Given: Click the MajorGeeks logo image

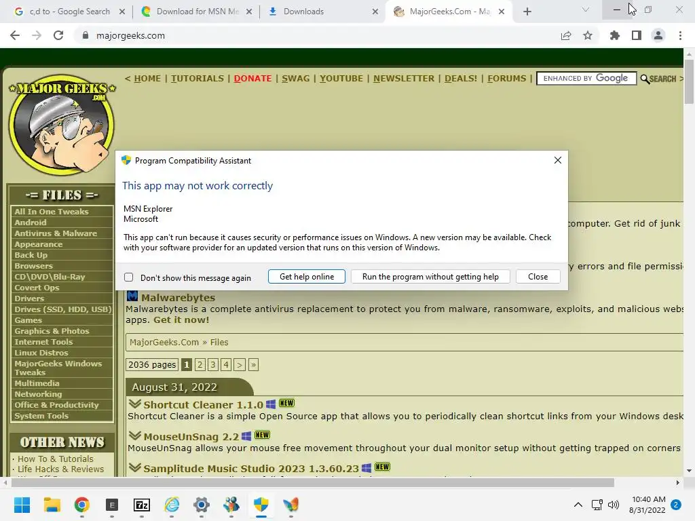Looking at the screenshot, I should coord(62,125).
